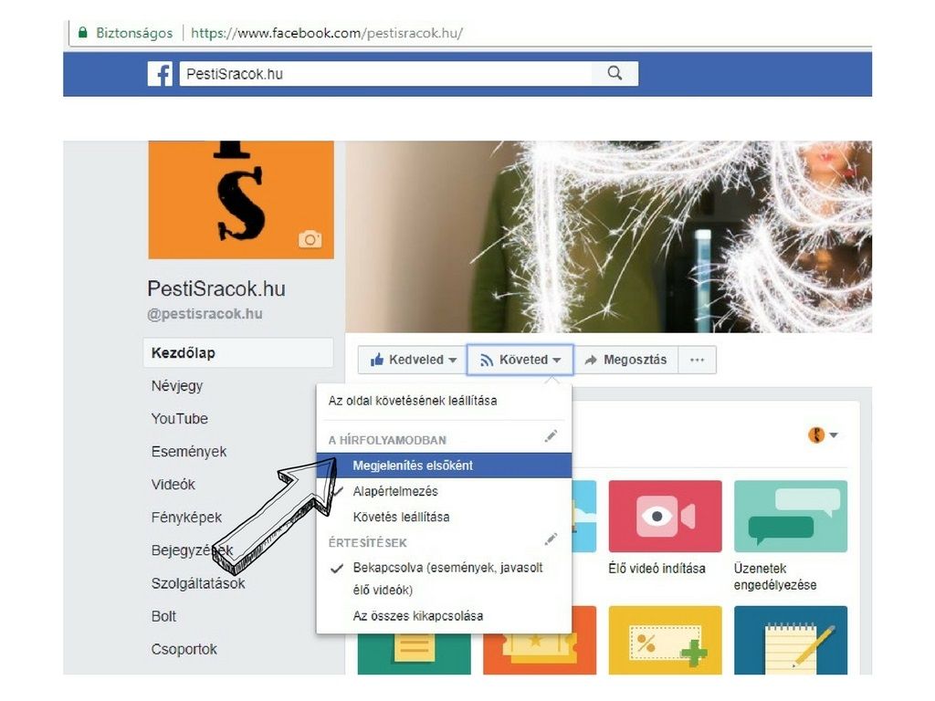Click the search magnifier icon

point(615,73)
